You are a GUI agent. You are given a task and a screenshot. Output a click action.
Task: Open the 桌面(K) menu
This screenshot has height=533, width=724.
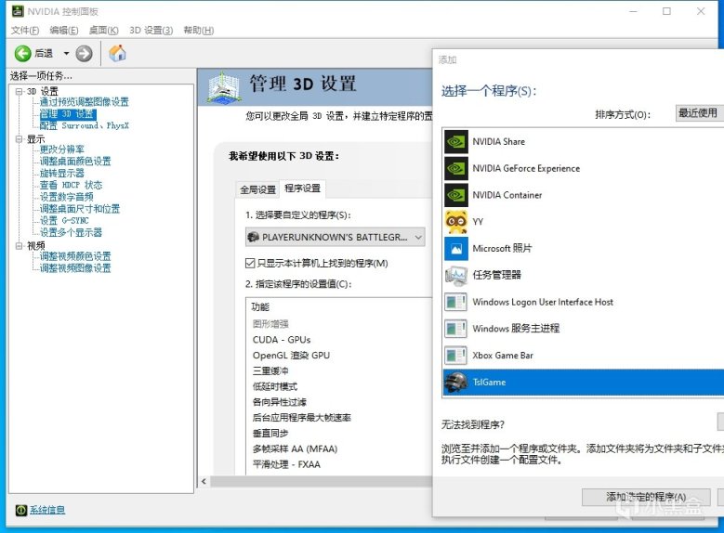[104, 31]
